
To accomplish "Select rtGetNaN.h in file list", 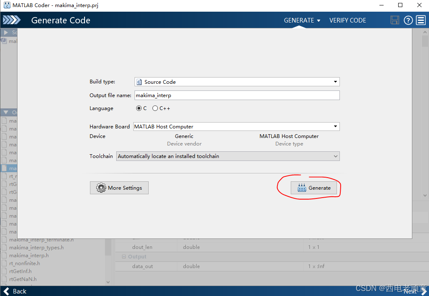I will (x=23, y=279).
